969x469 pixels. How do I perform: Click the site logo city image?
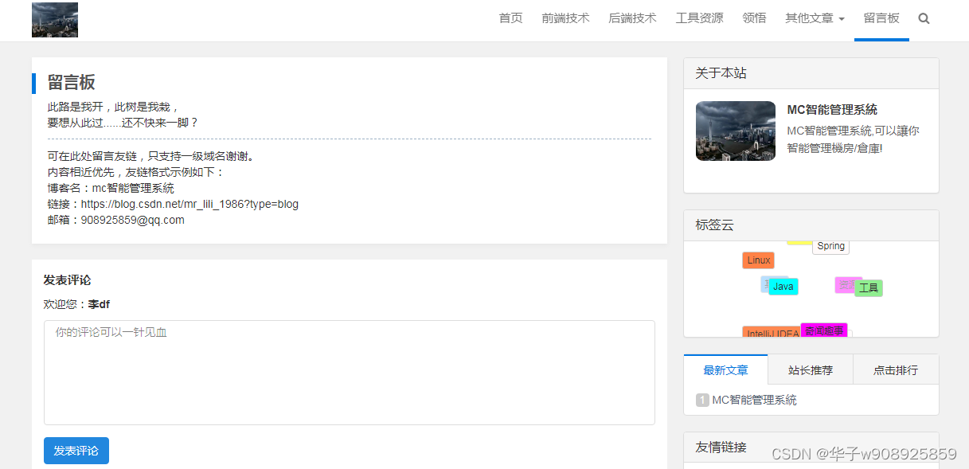55,20
